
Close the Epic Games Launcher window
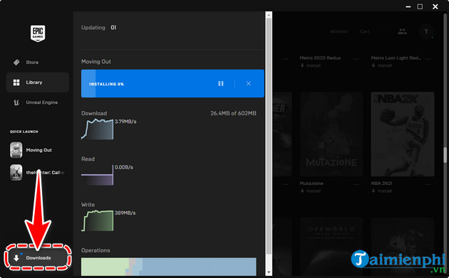pos(435,6)
